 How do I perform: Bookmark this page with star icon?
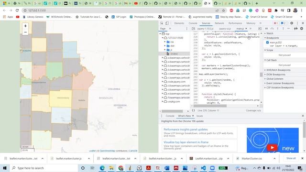pyautogui.click(x=223, y=11)
